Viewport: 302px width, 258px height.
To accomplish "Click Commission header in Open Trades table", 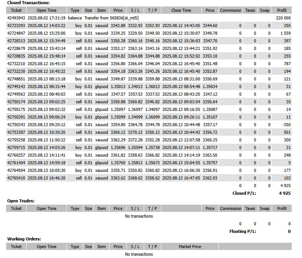I will 231,208.
